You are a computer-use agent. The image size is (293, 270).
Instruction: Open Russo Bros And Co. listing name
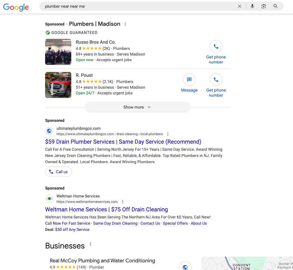tap(96, 42)
